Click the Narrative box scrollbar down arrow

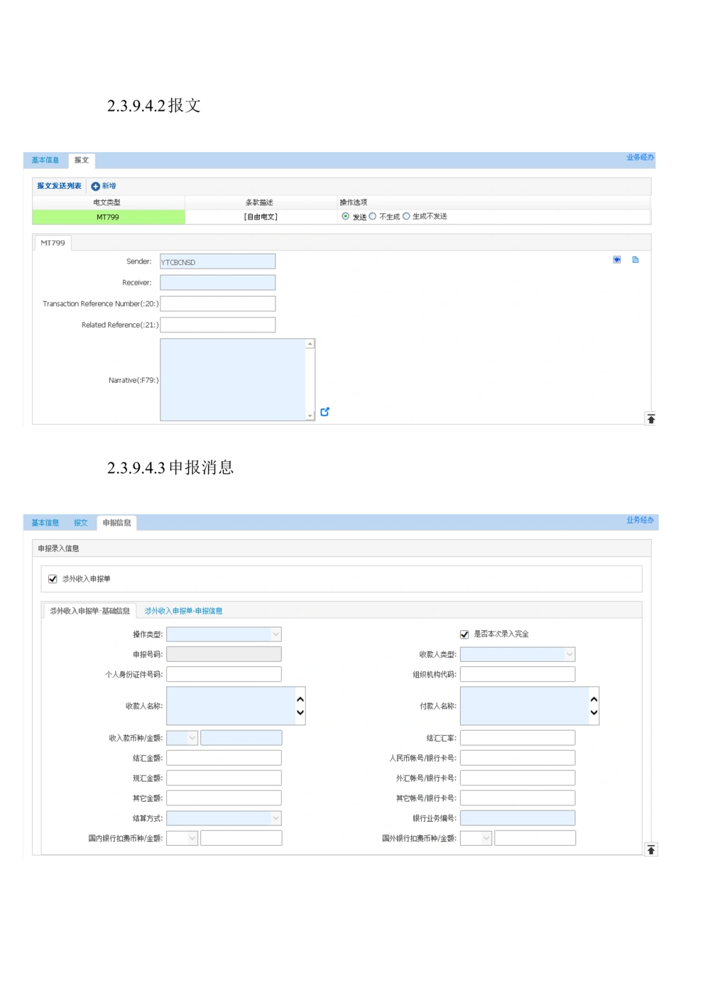click(310, 416)
